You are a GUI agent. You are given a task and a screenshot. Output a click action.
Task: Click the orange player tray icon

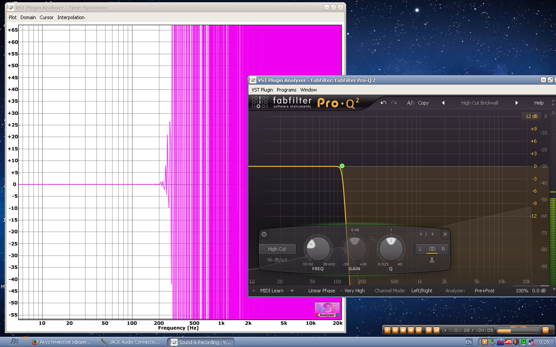pos(485,342)
